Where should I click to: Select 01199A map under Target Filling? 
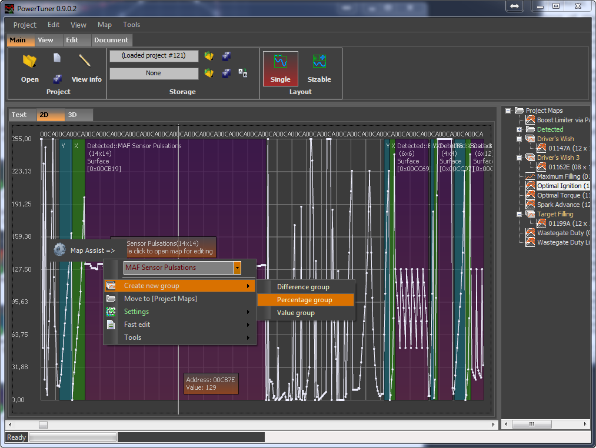coord(568,223)
